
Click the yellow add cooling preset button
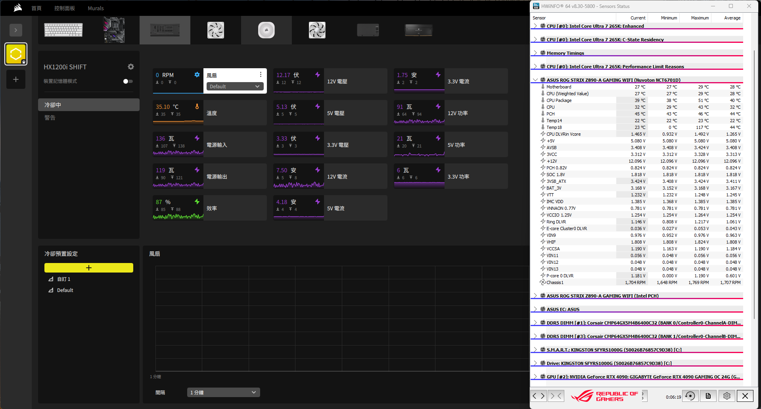pyautogui.click(x=89, y=268)
